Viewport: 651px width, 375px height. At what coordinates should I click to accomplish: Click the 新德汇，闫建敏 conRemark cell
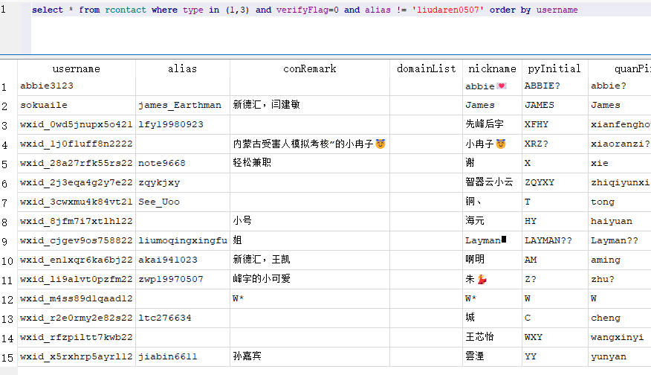click(310, 105)
